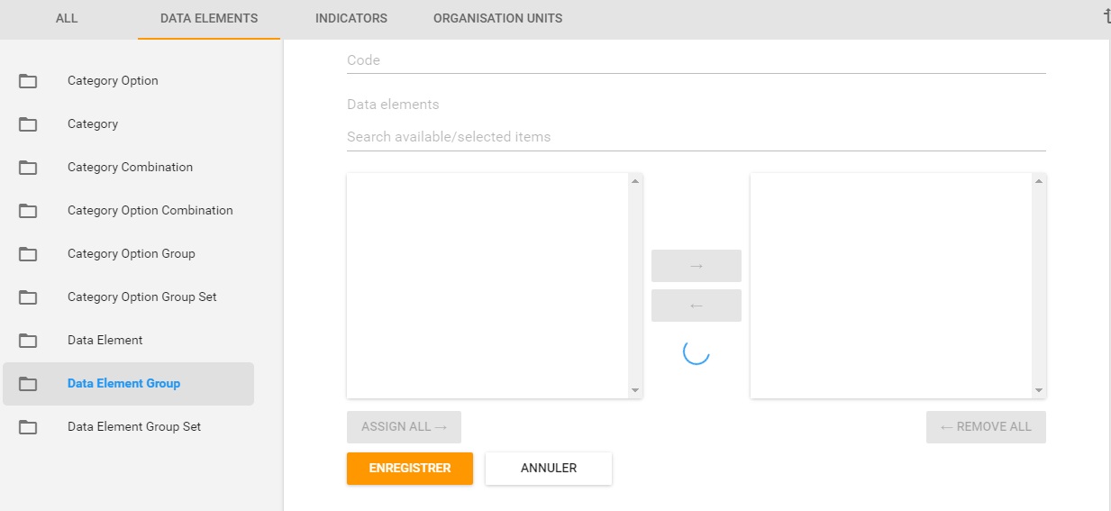Click the search available/selected items field
1111x511 pixels.
click(x=696, y=137)
